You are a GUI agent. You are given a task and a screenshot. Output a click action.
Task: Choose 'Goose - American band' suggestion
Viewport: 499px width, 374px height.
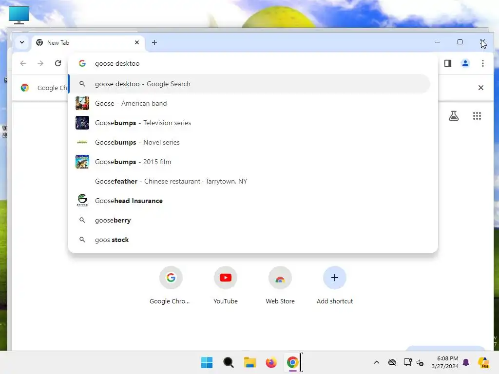click(249, 103)
